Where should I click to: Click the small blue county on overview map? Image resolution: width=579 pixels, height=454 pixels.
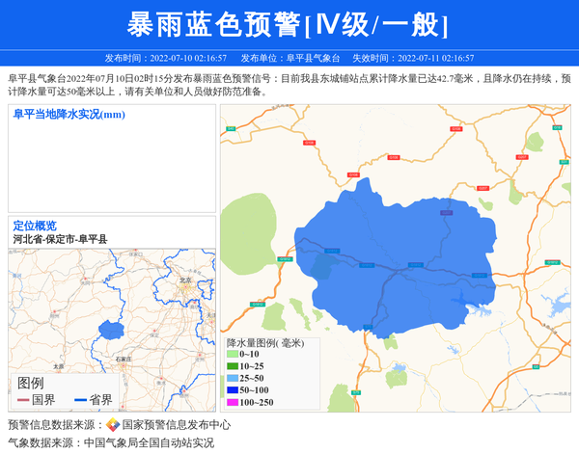coord(111,331)
